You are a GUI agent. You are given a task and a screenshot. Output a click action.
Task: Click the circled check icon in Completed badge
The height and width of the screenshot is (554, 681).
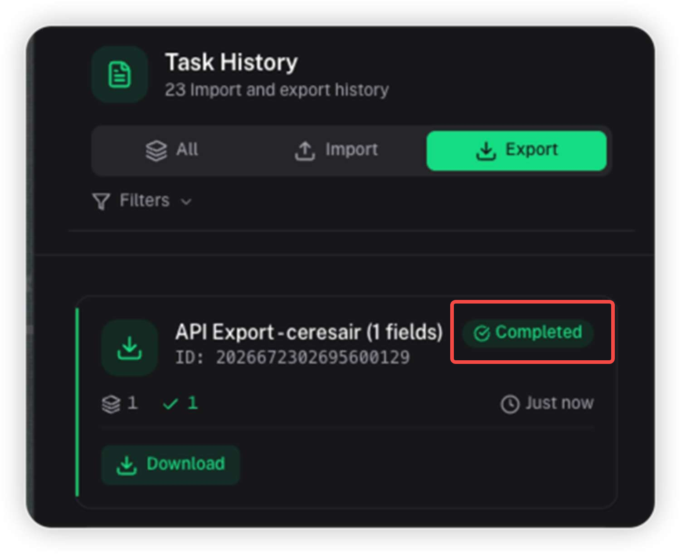point(482,333)
